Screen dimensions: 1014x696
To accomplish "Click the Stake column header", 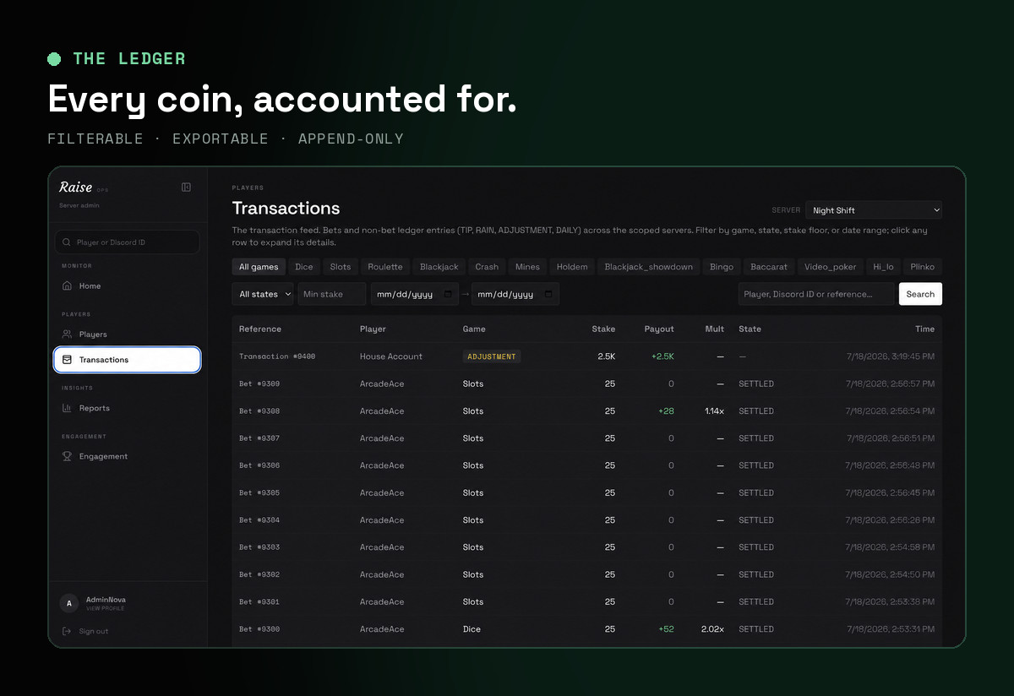I will pyautogui.click(x=603, y=329).
